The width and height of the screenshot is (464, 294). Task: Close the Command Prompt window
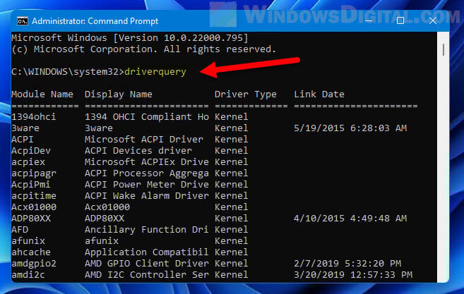(433, 20)
